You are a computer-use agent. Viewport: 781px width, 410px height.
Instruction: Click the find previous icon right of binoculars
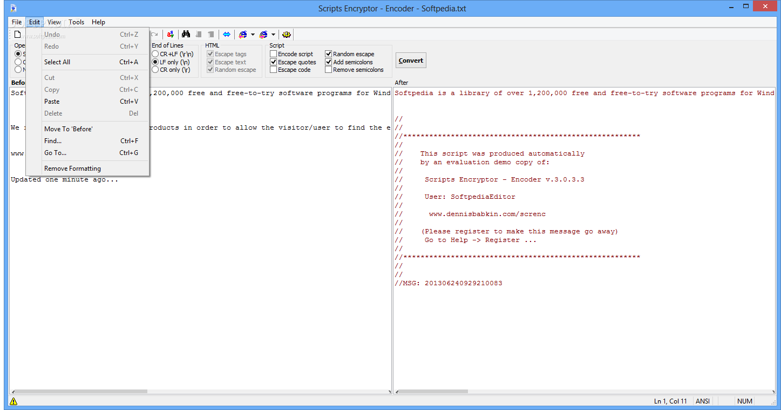[x=199, y=35]
